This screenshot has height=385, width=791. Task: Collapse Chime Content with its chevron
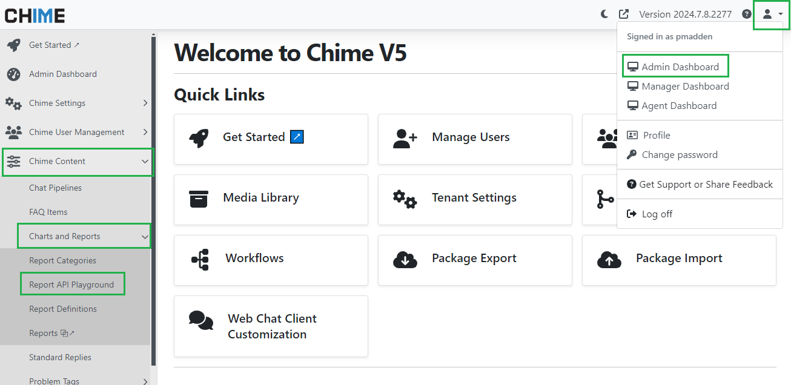(145, 162)
